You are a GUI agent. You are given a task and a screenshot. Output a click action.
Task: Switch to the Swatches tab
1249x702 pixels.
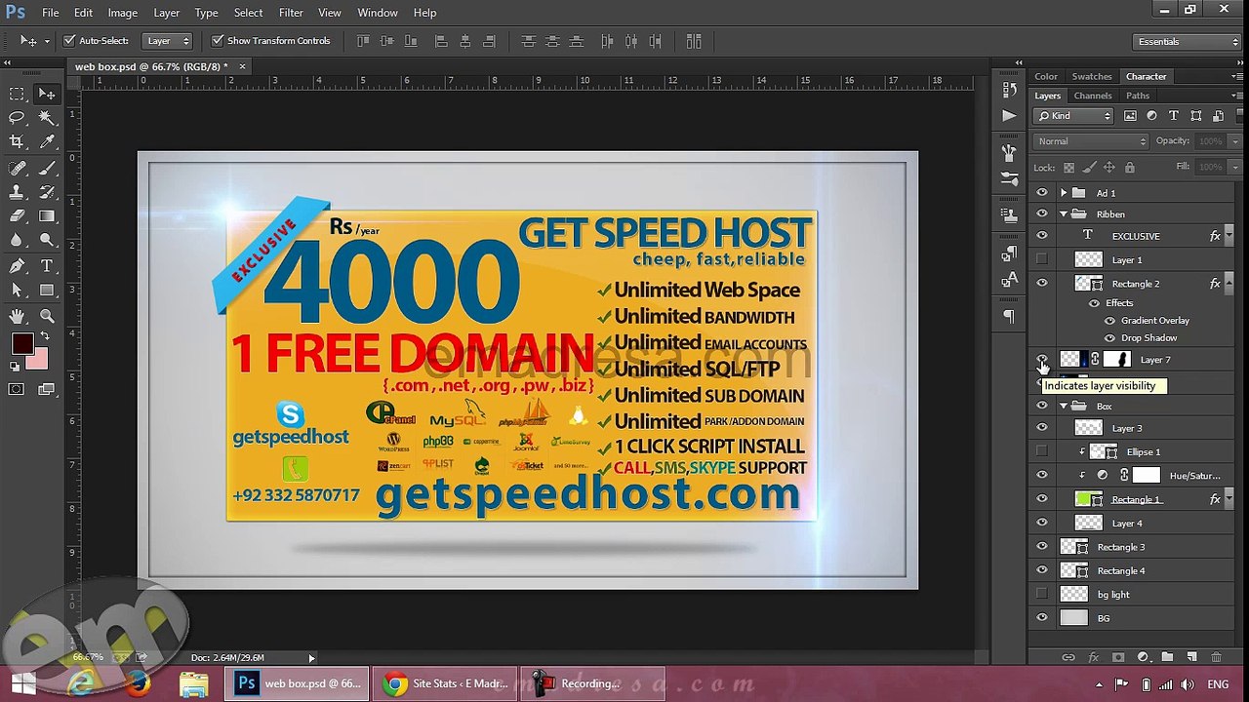pos(1092,76)
